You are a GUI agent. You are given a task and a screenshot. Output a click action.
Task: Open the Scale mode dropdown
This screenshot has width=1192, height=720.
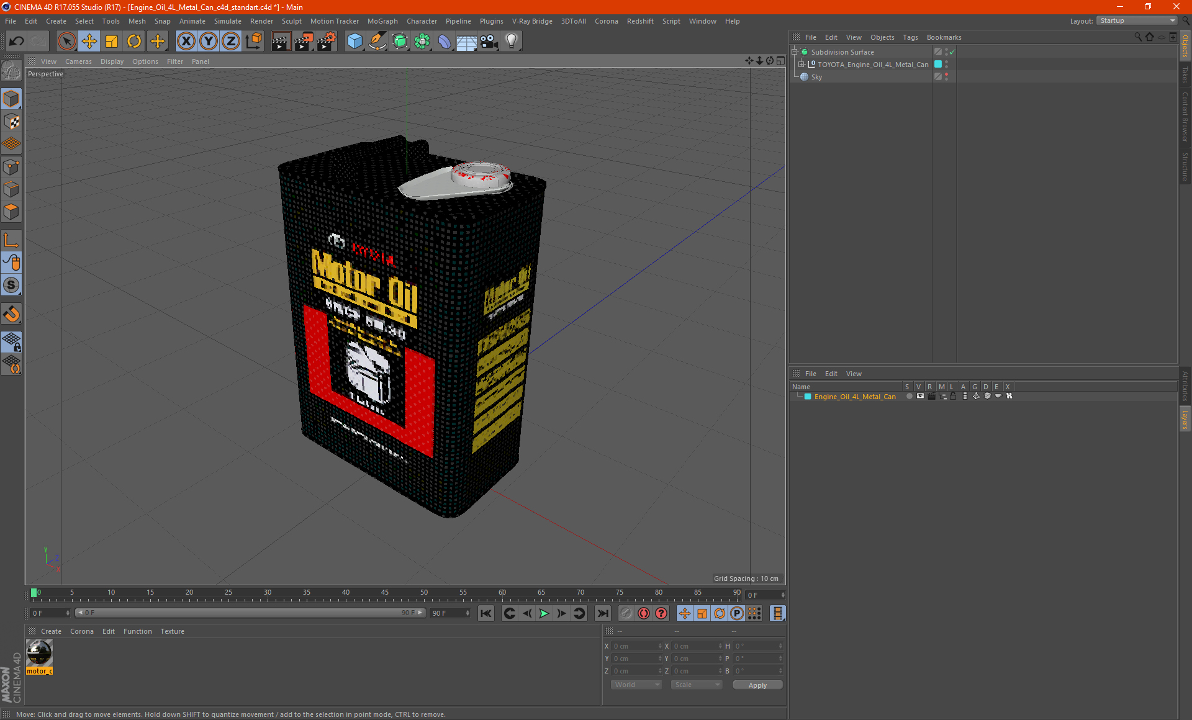[x=697, y=685]
